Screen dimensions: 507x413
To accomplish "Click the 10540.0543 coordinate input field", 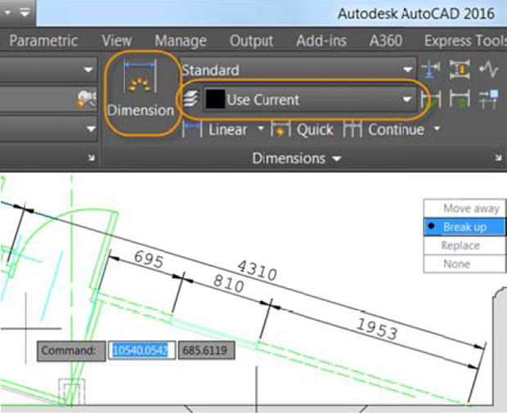I will [x=141, y=350].
